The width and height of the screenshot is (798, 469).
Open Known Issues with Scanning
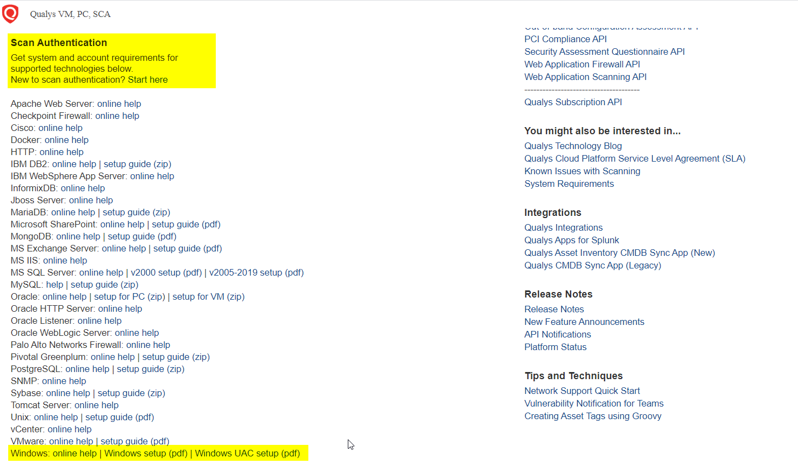click(582, 171)
